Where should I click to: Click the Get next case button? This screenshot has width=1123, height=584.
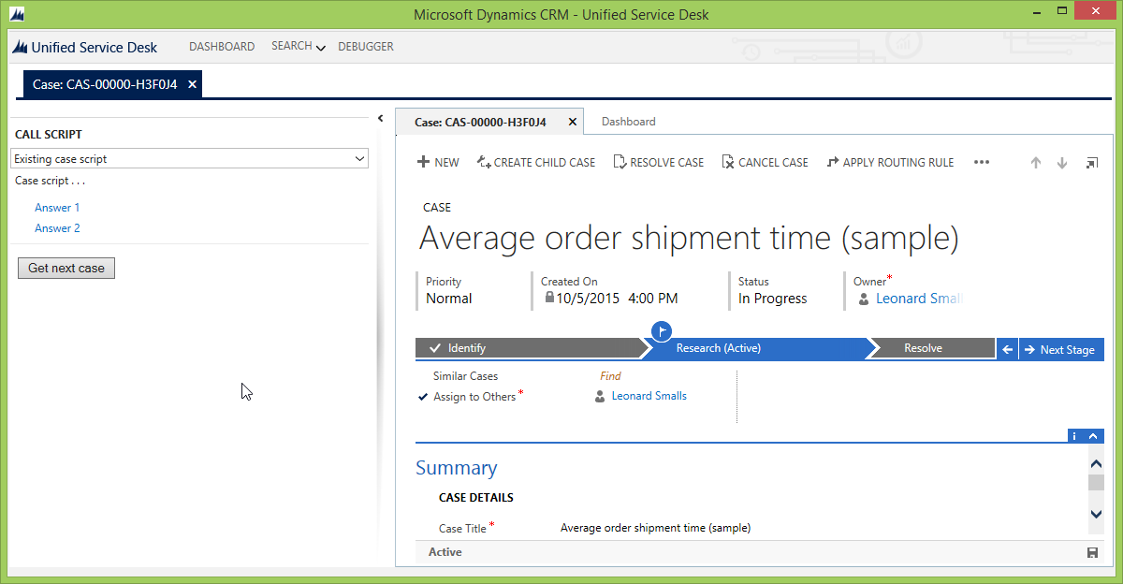click(66, 268)
